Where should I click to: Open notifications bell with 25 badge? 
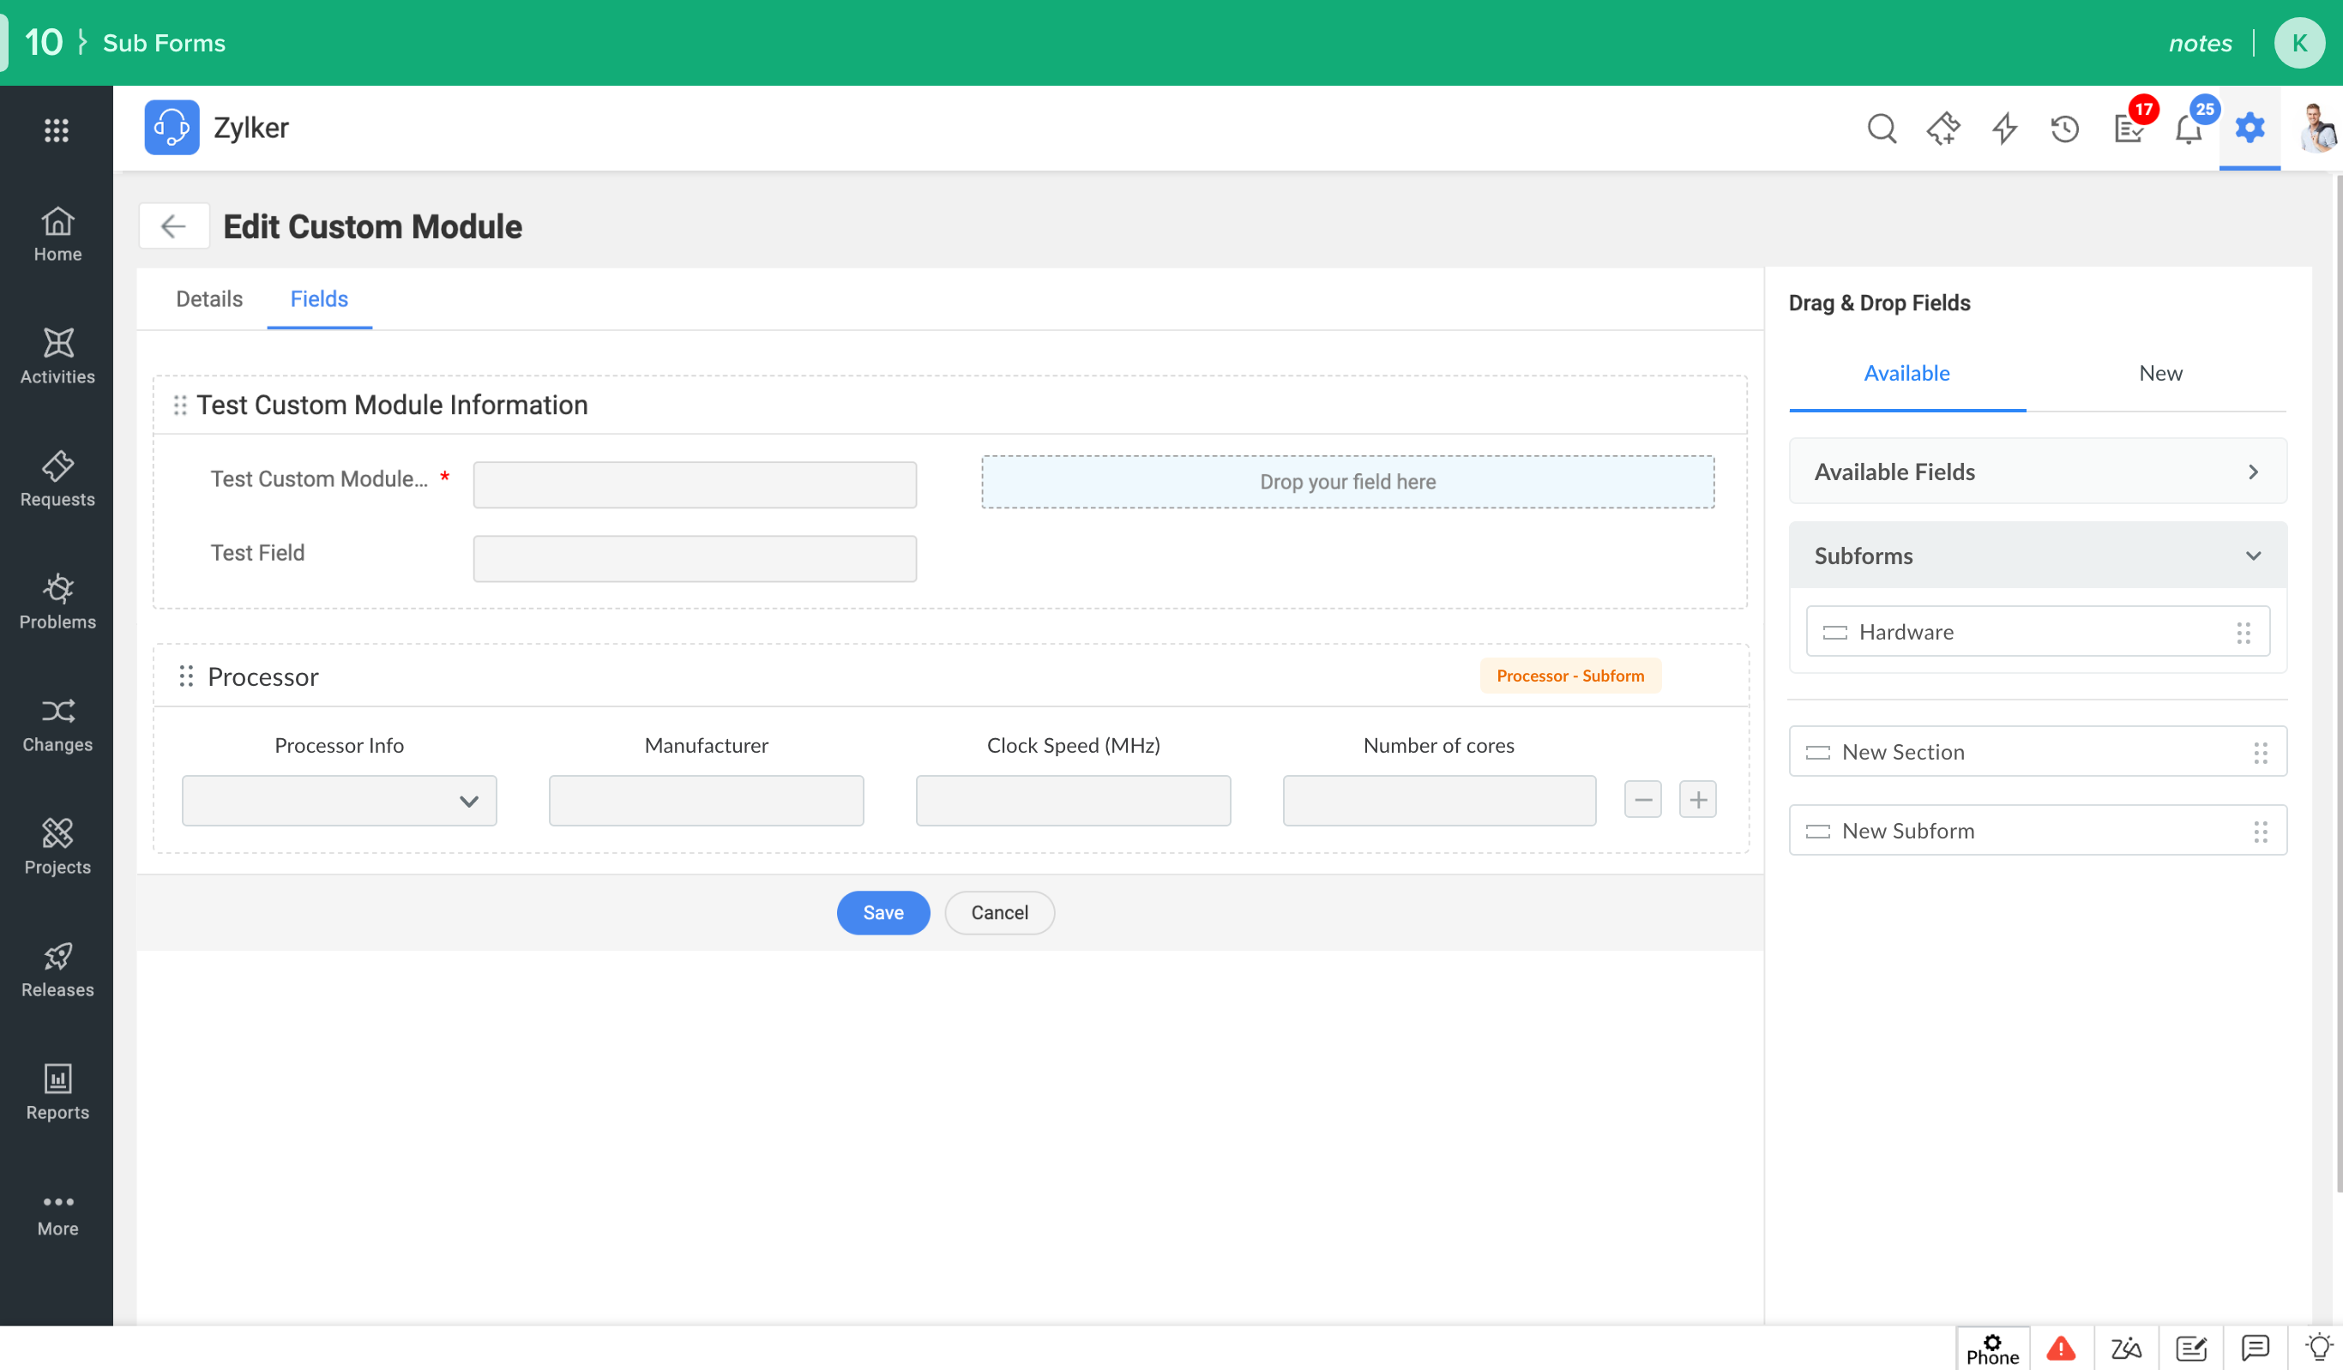tap(2189, 129)
